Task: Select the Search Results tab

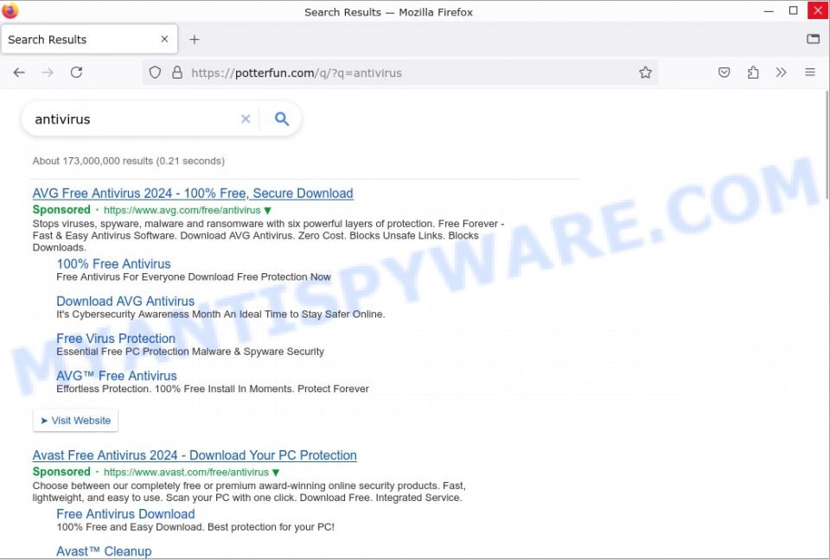Action: point(89,39)
